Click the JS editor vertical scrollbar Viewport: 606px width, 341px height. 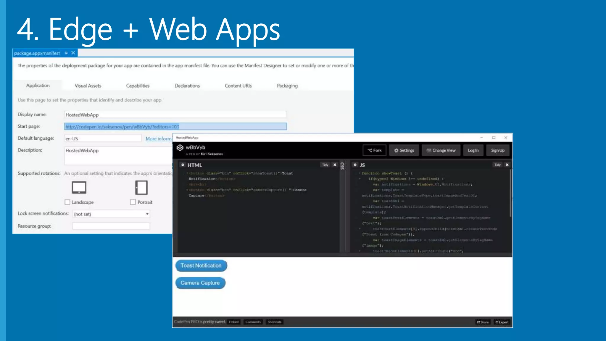point(510,193)
